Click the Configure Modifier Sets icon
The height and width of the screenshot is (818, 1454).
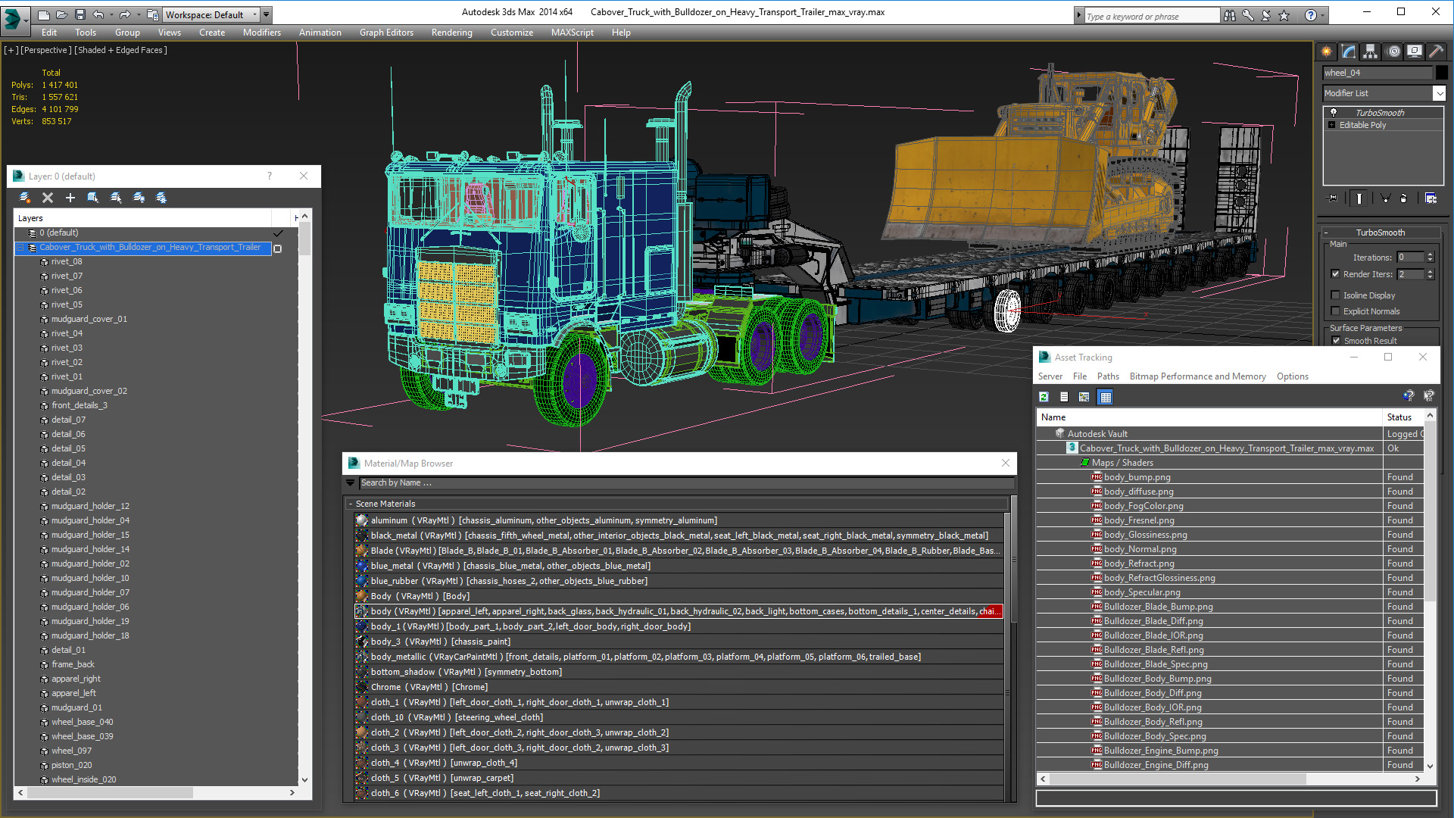[1431, 198]
